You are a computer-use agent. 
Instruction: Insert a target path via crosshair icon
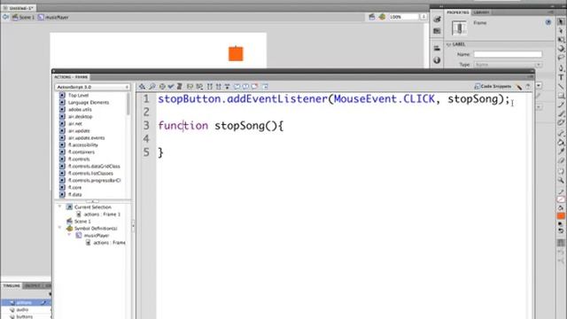click(162, 87)
